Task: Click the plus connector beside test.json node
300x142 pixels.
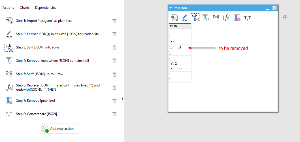Action: (x=285, y=17)
